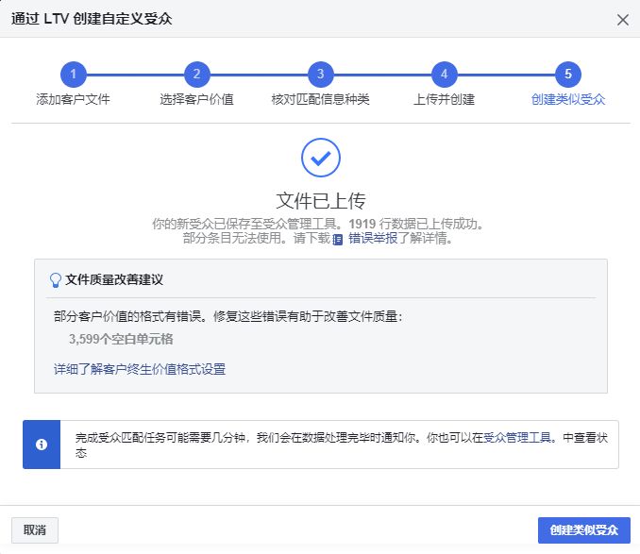Click the 创建类似受众 button

pyautogui.click(x=583, y=530)
